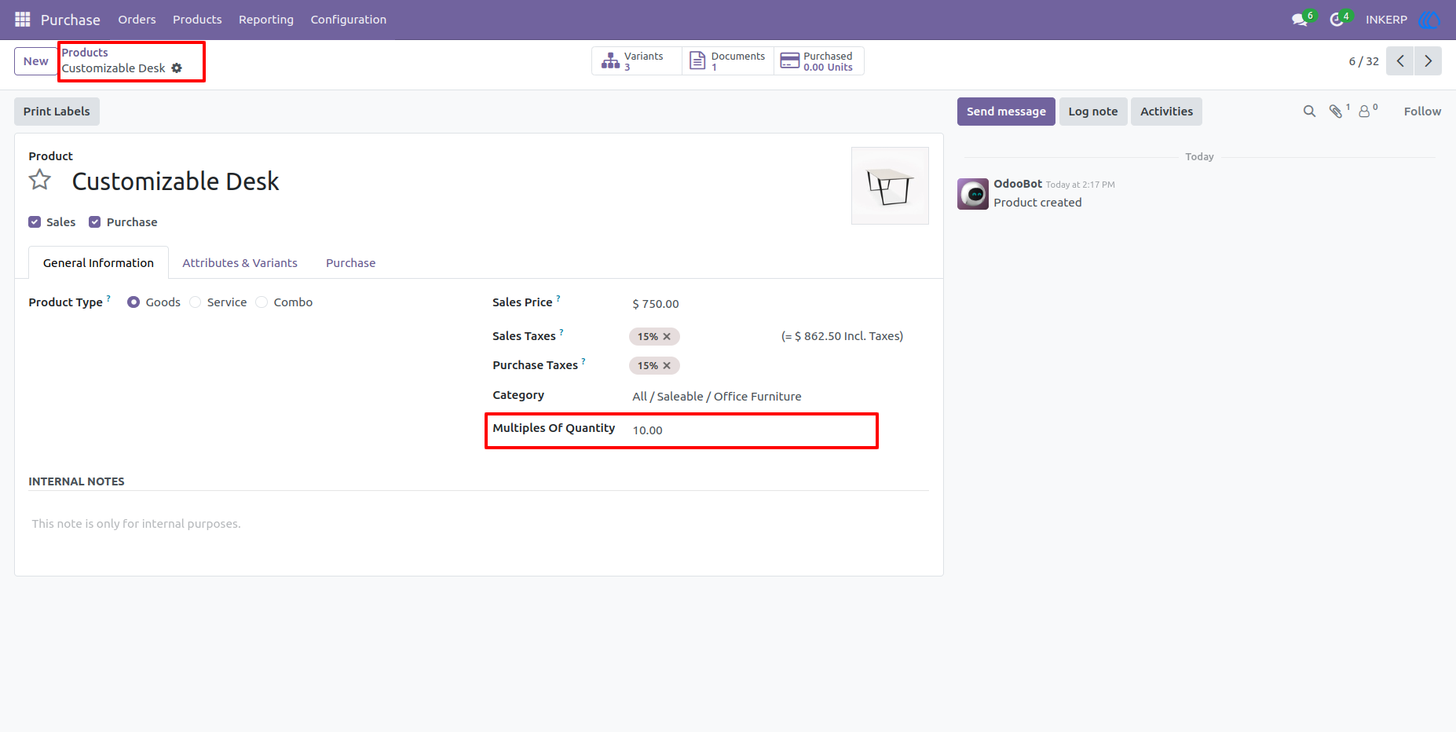Select the Goods product type
The width and height of the screenshot is (1456, 732).
pyautogui.click(x=134, y=302)
